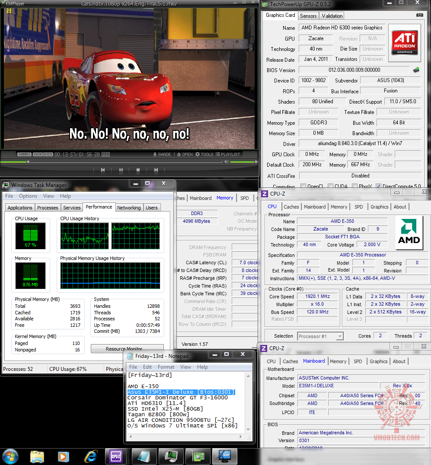This screenshot has height=465, width=431.
Task: Skip to previous track in KMPlayer
Action: click(x=103, y=170)
